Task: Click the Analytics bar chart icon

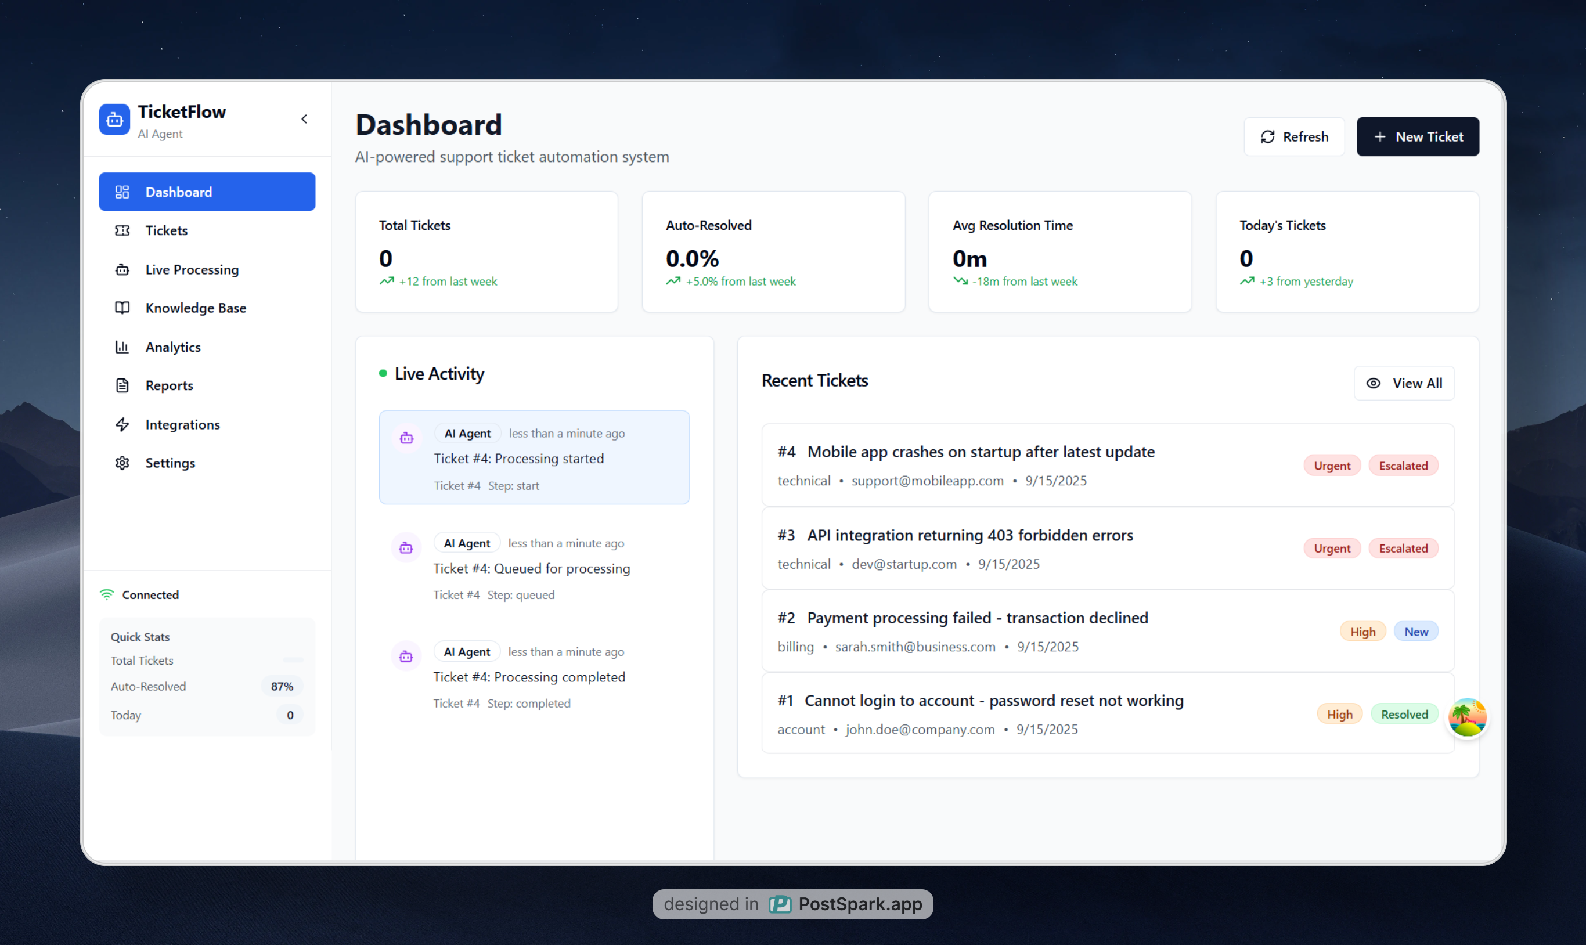Action: point(122,347)
